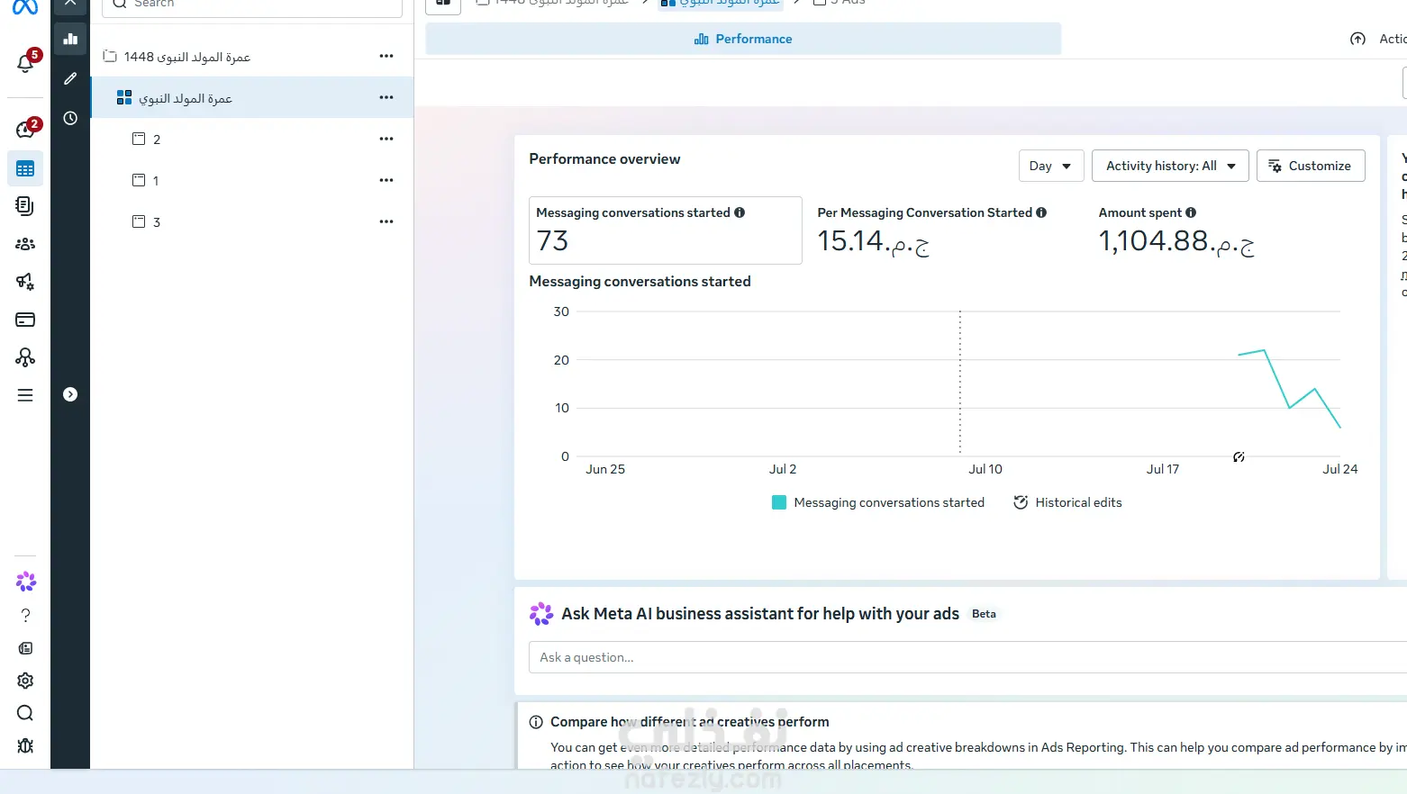This screenshot has height=794, width=1407.
Task: Launch the Meta AI assistant icon in left rail
Action: (x=25, y=582)
